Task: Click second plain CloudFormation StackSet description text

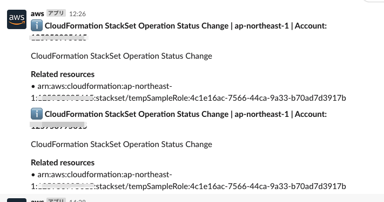Action: (x=122, y=144)
